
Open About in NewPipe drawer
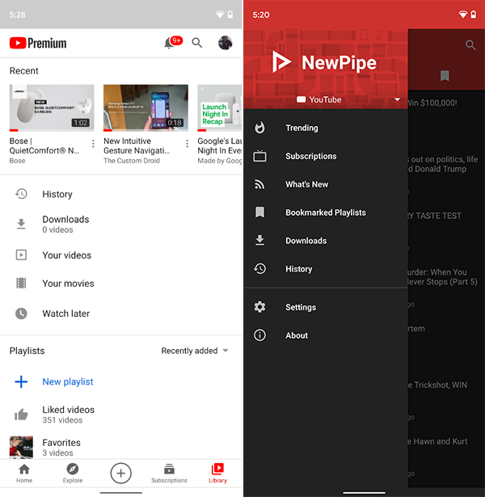pos(326,335)
